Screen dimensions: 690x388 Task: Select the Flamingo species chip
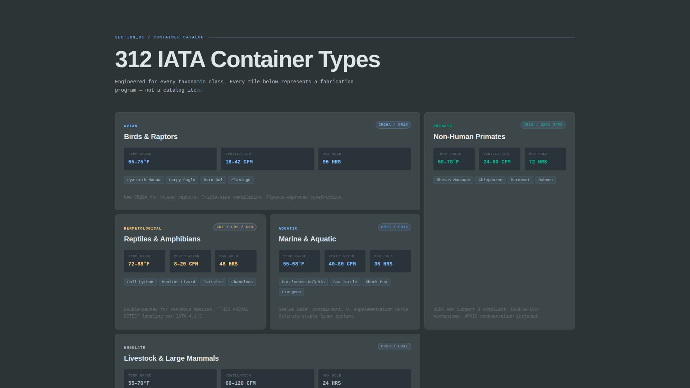click(x=241, y=180)
